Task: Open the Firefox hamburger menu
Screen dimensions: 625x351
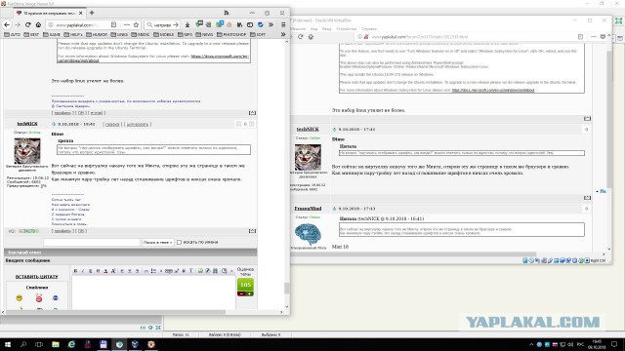Action: pos(283,24)
